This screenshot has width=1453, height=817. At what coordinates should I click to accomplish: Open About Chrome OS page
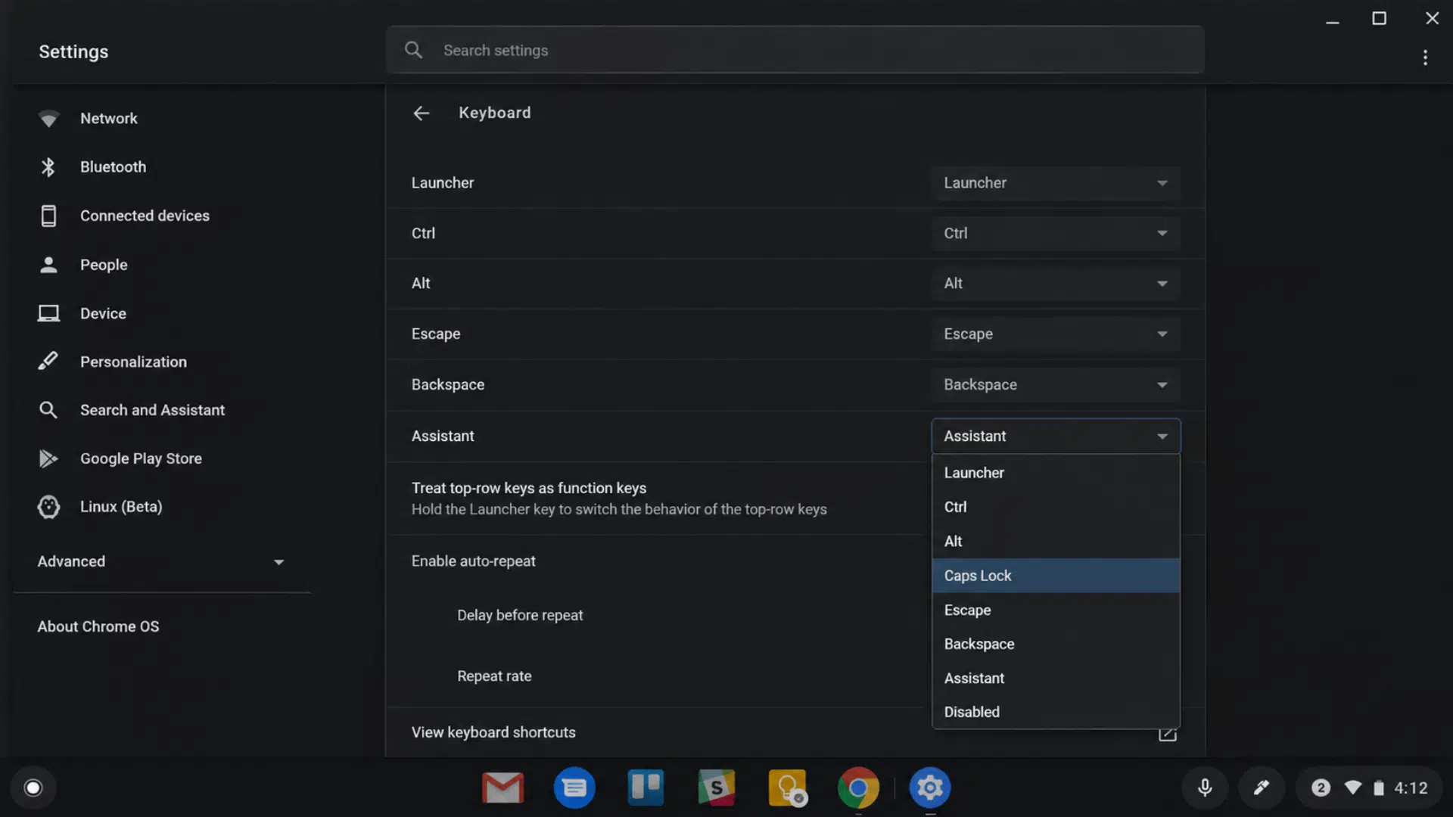98,626
